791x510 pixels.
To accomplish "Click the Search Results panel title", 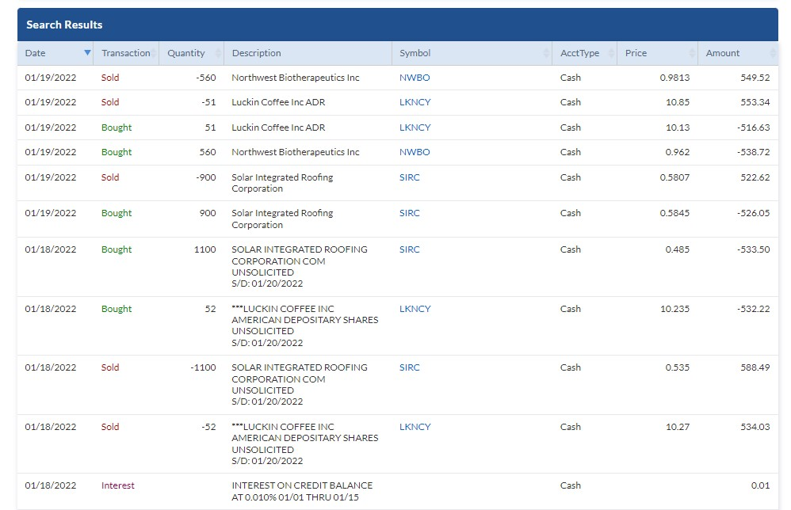I will click(x=64, y=25).
